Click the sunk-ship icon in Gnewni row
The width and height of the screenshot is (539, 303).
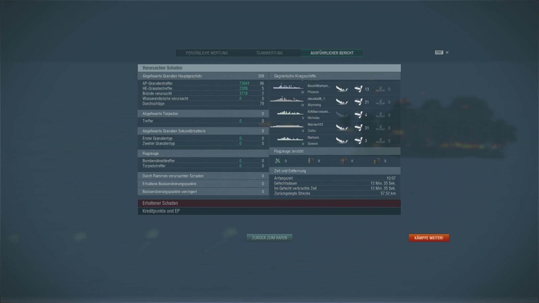[342, 140]
